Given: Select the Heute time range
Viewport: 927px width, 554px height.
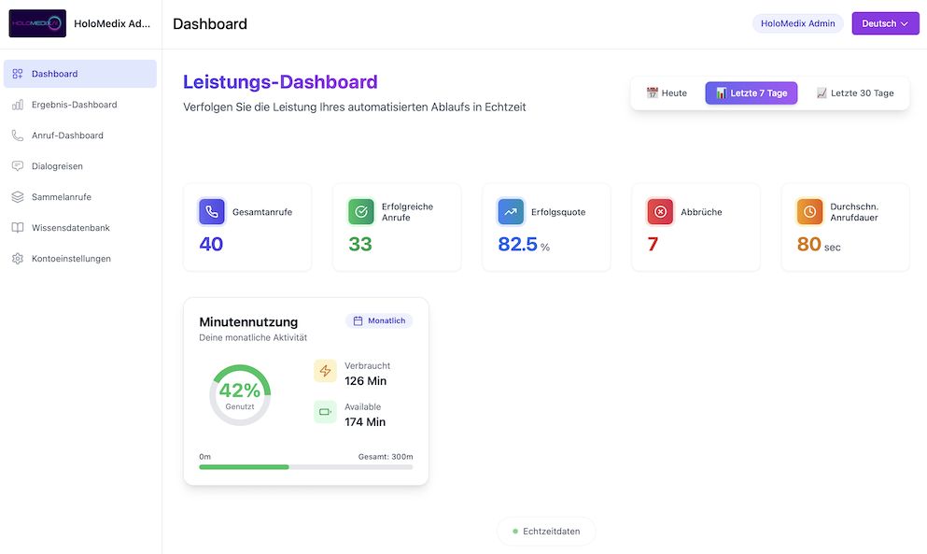Looking at the screenshot, I should (667, 93).
